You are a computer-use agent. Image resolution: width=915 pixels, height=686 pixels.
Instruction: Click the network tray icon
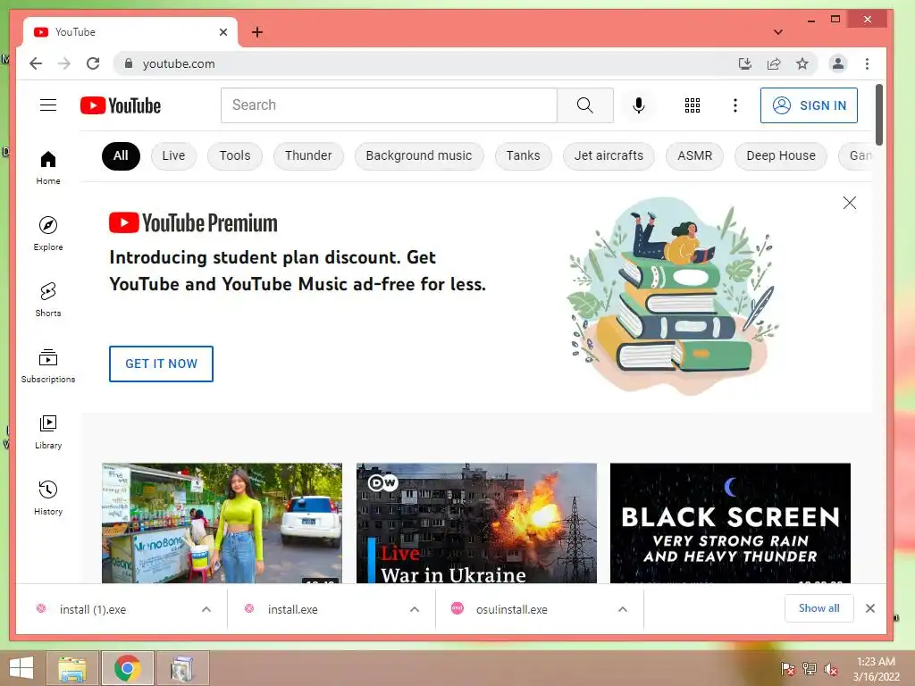[810, 668]
